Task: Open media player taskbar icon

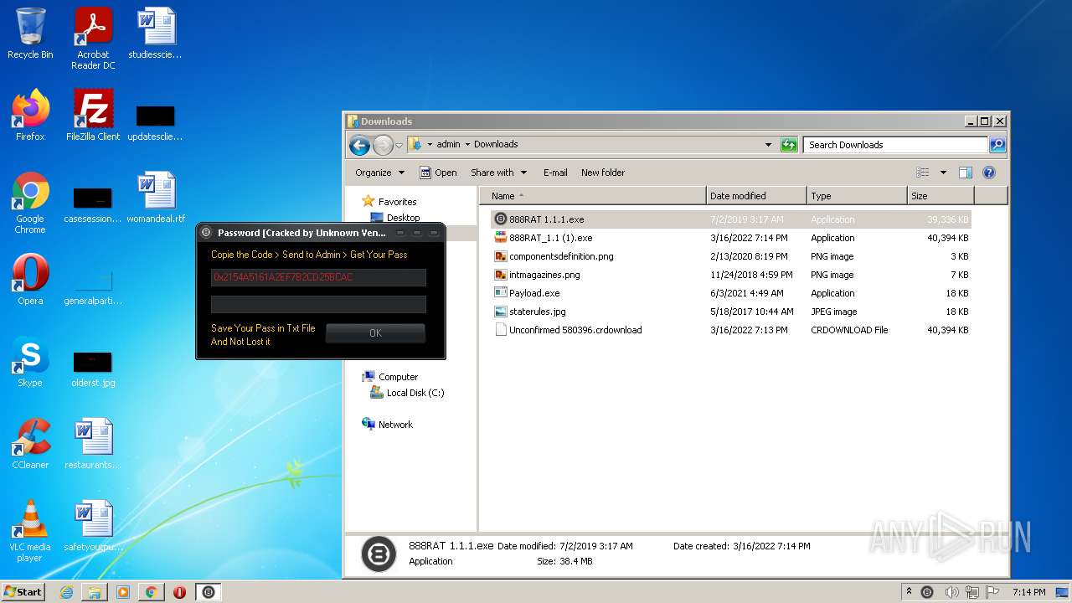Action: (123, 592)
